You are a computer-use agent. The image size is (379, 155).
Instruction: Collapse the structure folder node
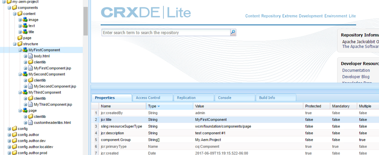click(15, 44)
